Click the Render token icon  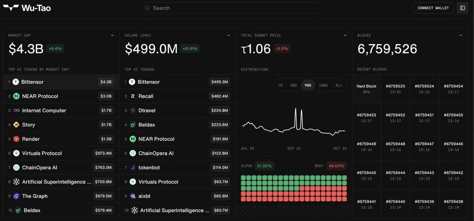16,139
